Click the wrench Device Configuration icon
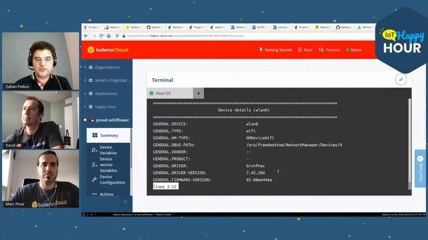Viewport: 428px width, 240px height. (x=94, y=179)
